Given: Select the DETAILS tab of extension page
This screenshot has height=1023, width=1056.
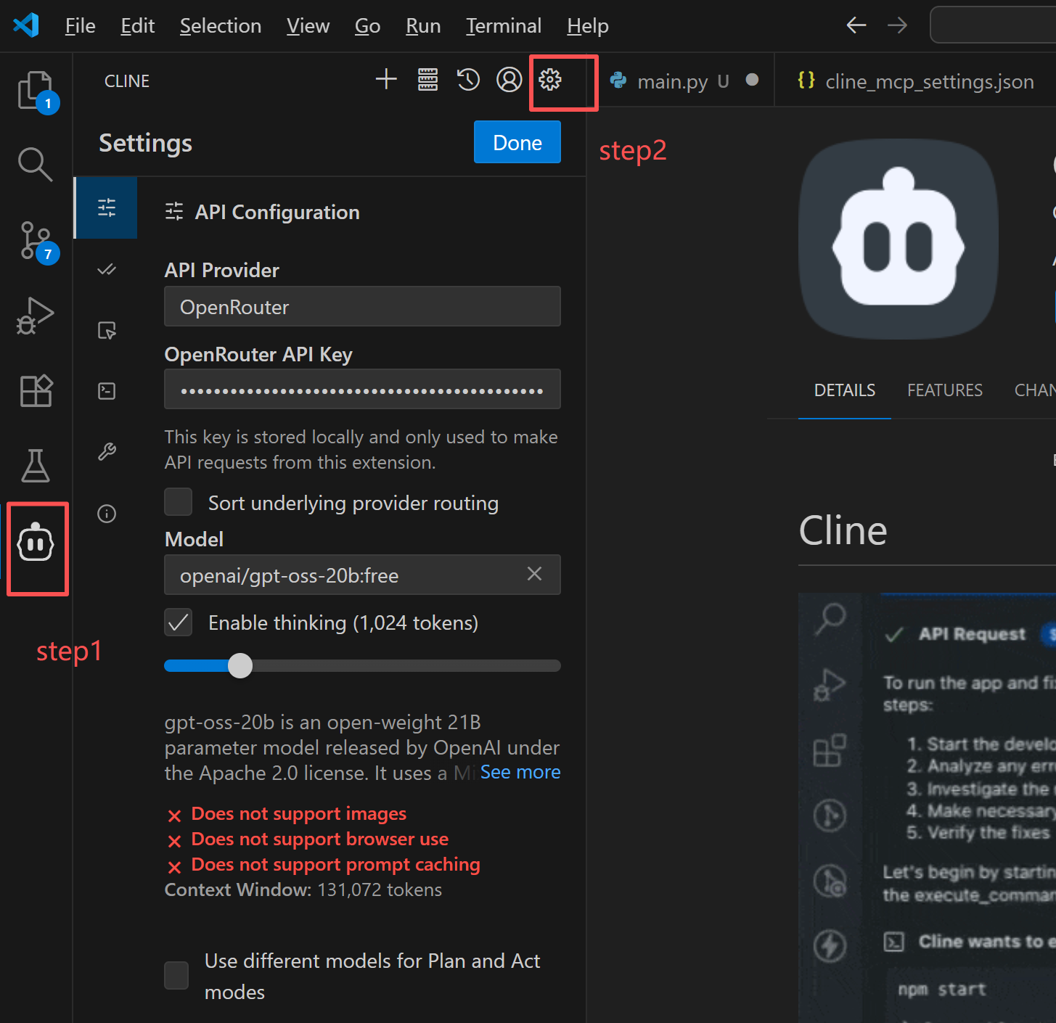Looking at the screenshot, I should (845, 390).
